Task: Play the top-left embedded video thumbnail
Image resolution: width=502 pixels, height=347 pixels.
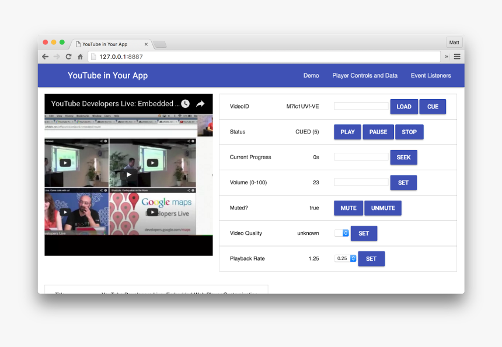Action: (65, 163)
